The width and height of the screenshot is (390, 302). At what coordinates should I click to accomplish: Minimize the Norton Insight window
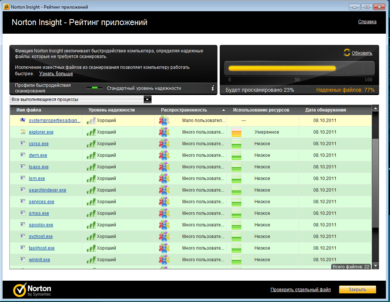tap(354, 7)
